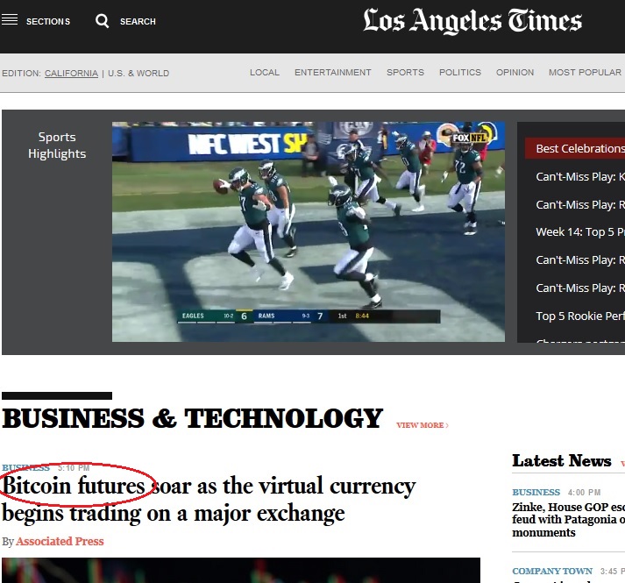Open the Bitcoin futures headline article

[209, 499]
